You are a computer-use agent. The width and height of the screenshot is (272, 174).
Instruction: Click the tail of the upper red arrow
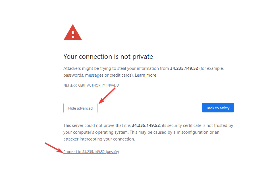115,88
